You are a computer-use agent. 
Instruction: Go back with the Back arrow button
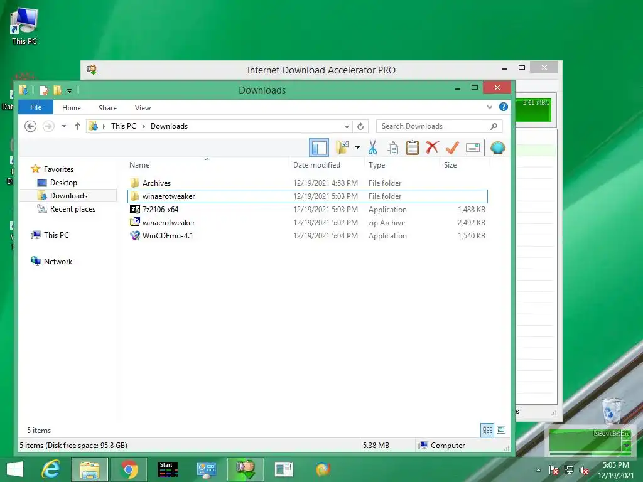coord(30,126)
